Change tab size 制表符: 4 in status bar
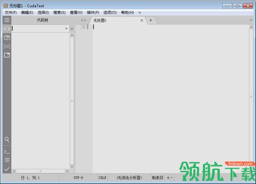This screenshot has width=256, height=184. click(x=160, y=178)
